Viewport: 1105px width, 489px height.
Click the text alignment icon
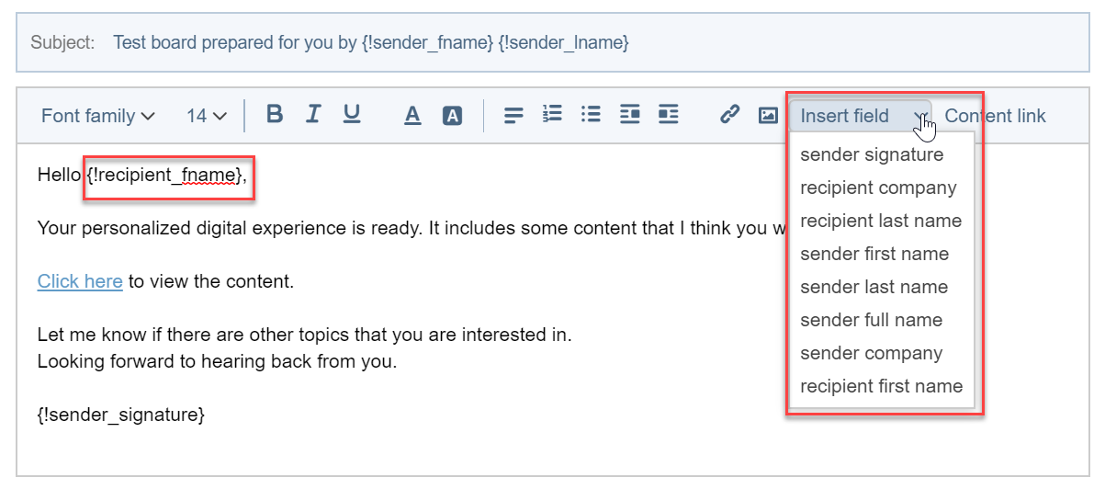(x=513, y=116)
